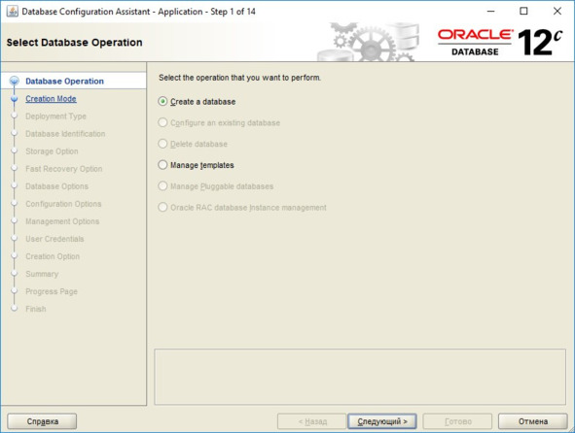Screen dimensions: 575x433
Task: Click the Следующий (Next) button
Action: tap(382, 421)
